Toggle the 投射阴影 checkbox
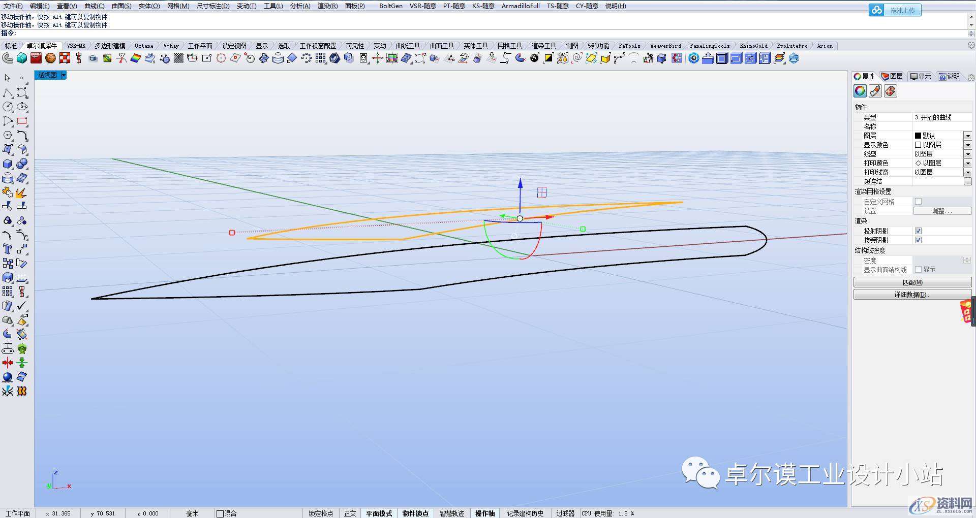Viewport: 976px width, 518px height. (x=918, y=231)
